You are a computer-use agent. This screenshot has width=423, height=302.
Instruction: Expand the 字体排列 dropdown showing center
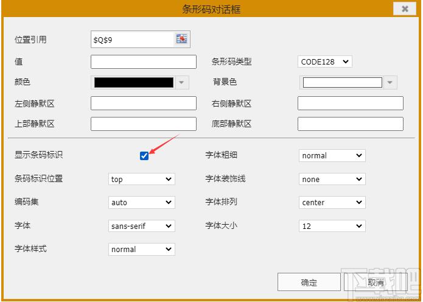click(332, 202)
